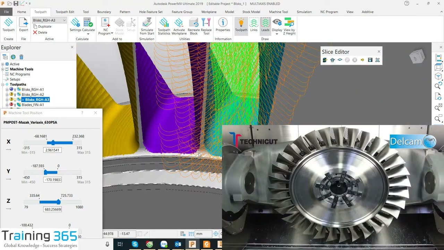Image resolution: width=444 pixels, height=250 pixels.
Task: Open toolpath Settings in the ribbon
Action: pyautogui.click(x=75, y=23)
